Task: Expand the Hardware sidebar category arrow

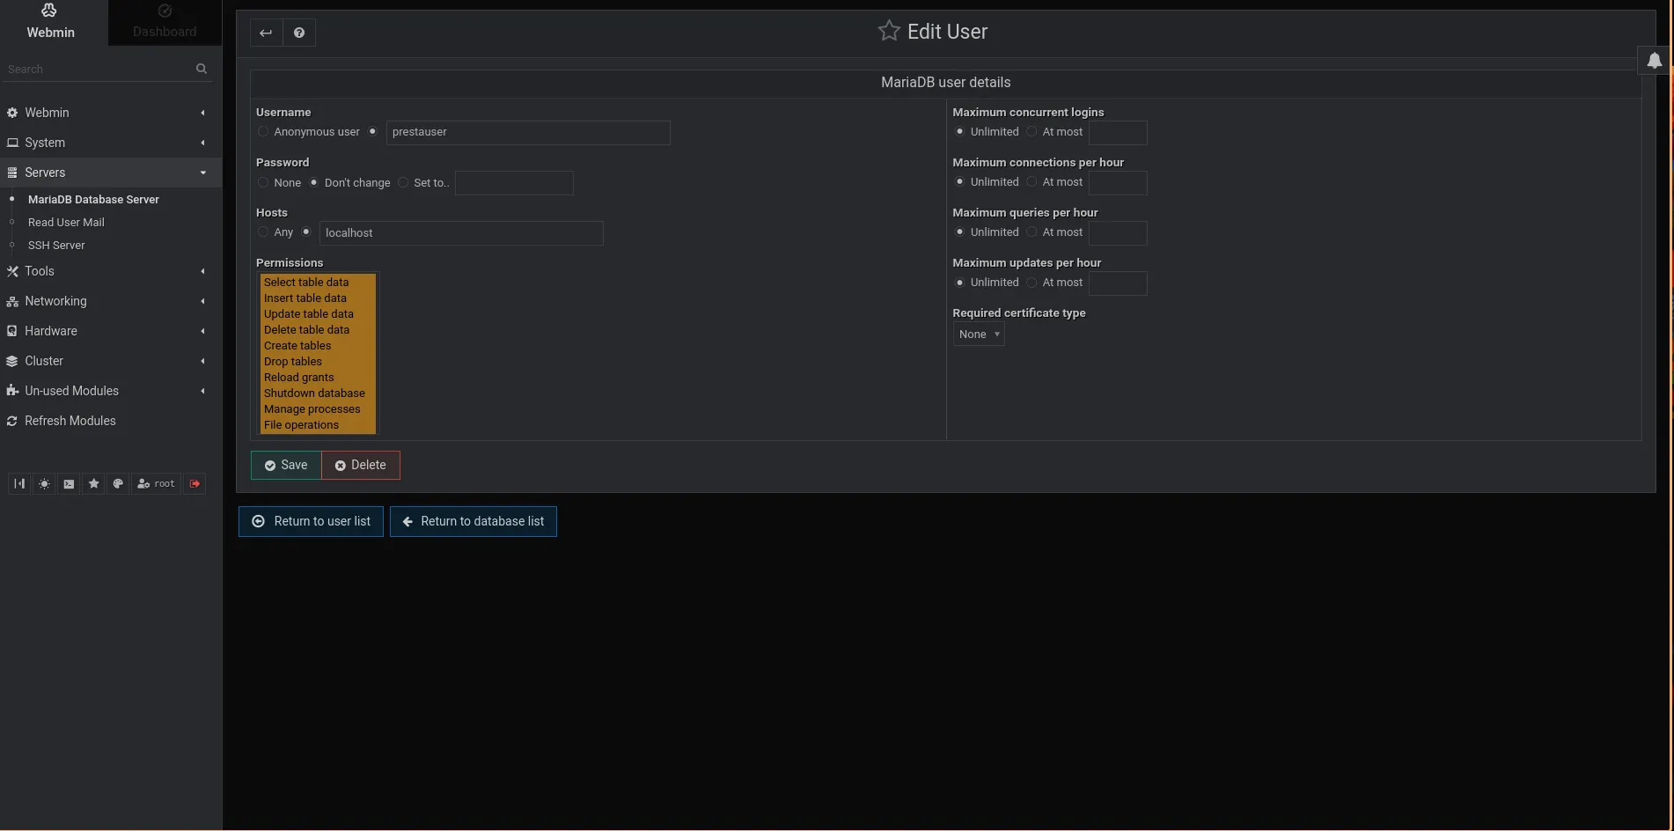Action: point(202,332)
